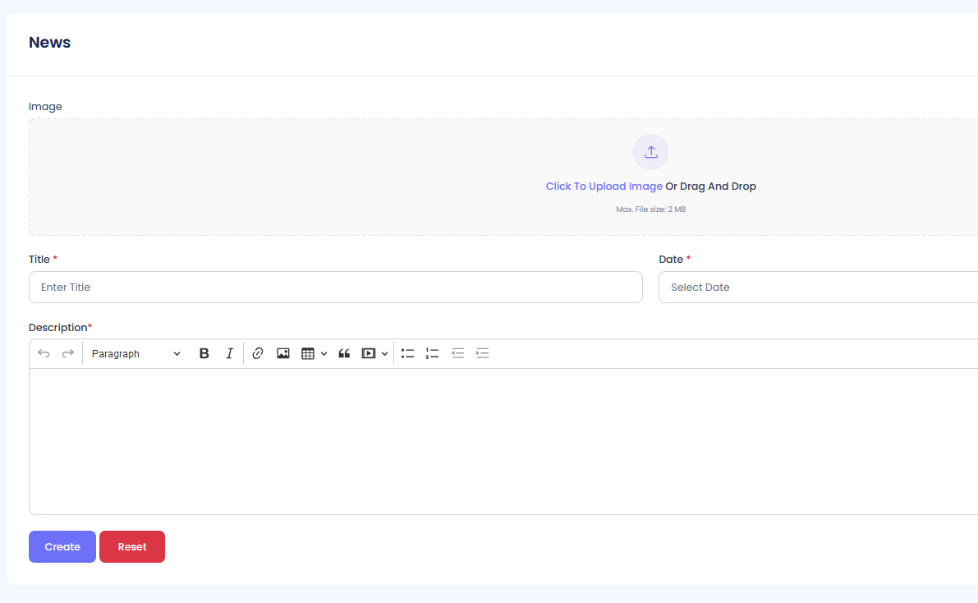Insert an image using the editor toolbar
Screen dimensions: 978x603
tap(283, 353)
